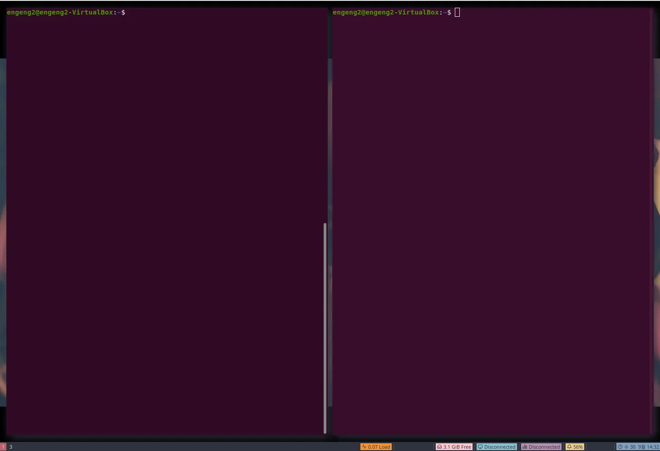The width and height of the screenshot is (660, 451).
Task: Click the block cursor in the right terminal
Action: point(457,12)
